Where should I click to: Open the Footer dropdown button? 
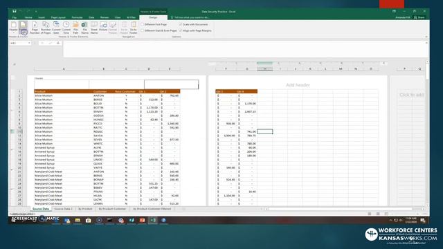tap(23, 28)
